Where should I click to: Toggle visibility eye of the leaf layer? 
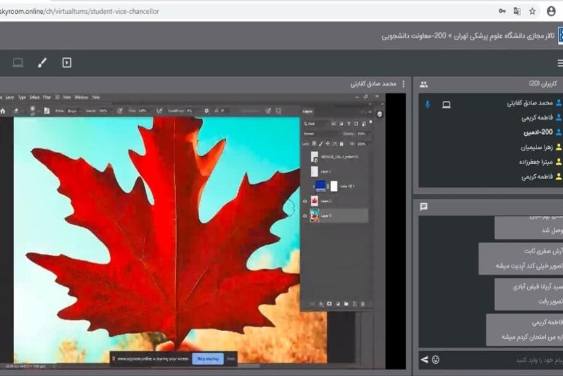pos(305,201)
